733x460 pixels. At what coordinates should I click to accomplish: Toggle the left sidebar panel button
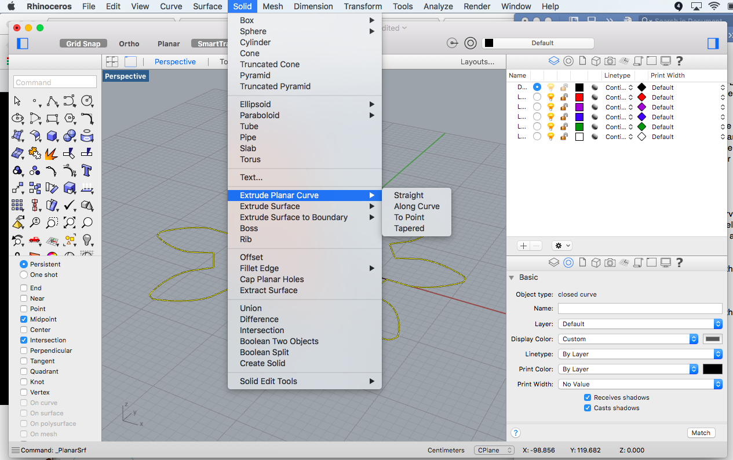tap(23, 43)
